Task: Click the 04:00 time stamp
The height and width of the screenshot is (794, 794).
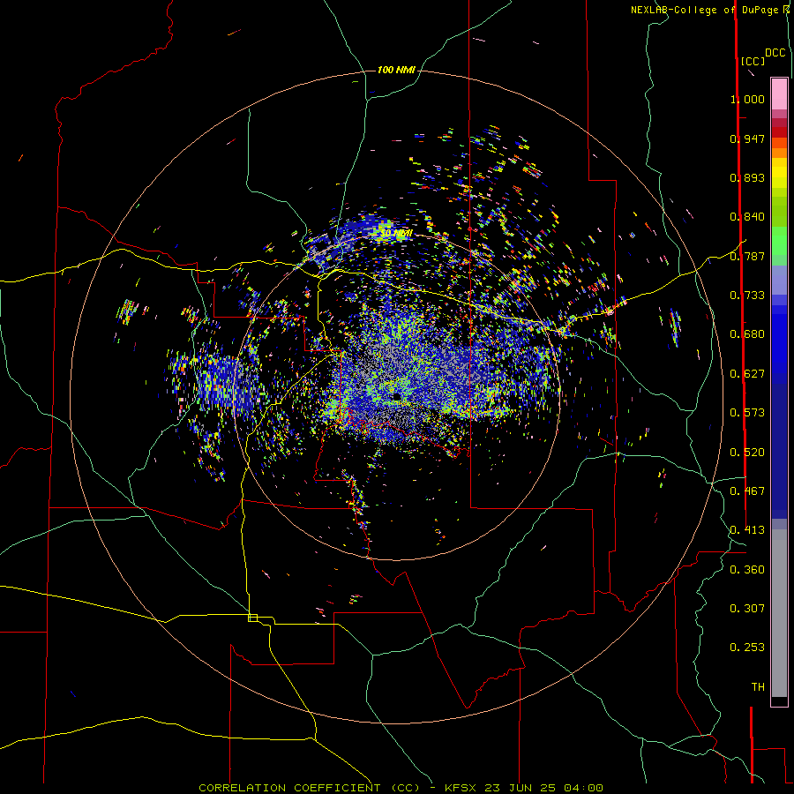Action: click(x=582, y=788)
